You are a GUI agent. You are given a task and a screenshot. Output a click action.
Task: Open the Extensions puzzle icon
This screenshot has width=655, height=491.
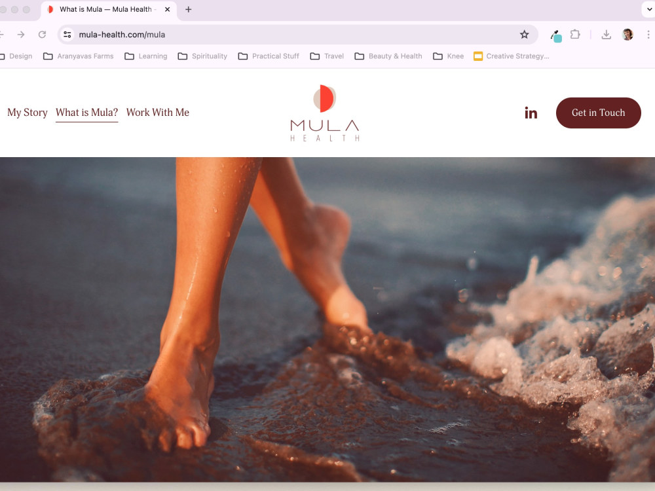(575, 35)
